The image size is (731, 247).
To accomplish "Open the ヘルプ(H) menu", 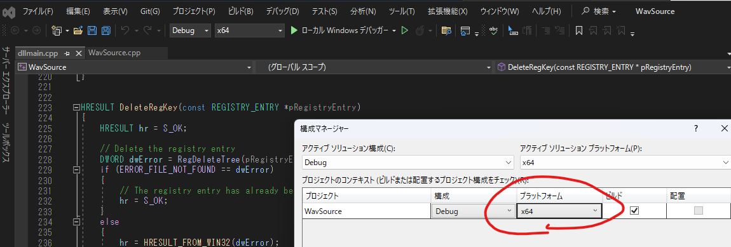I will pos(546,11).
